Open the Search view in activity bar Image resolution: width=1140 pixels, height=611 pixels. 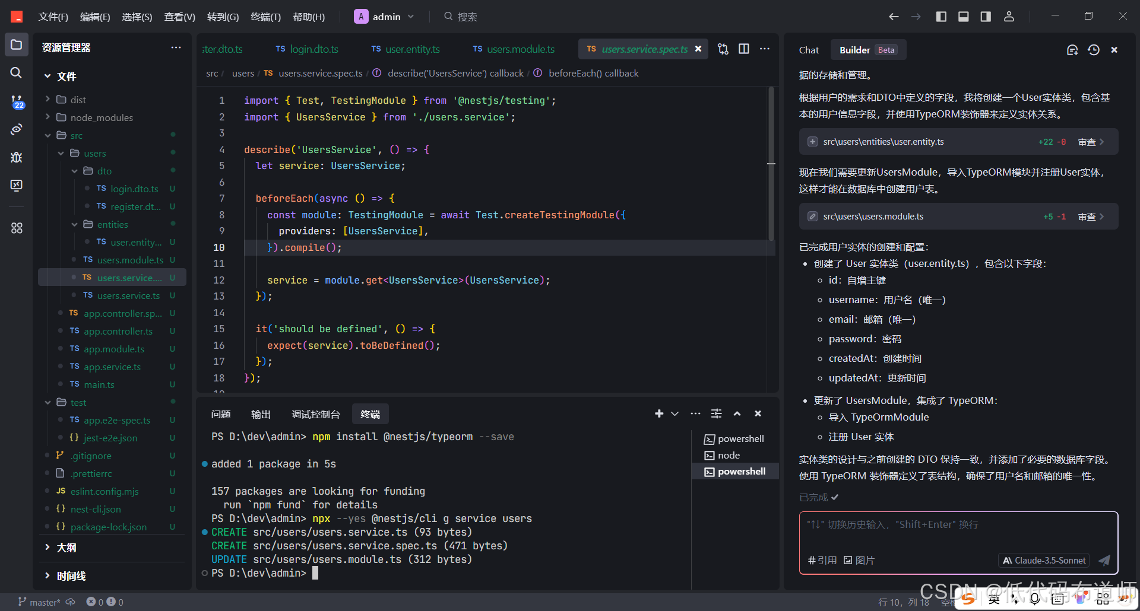tap(16, 72)
